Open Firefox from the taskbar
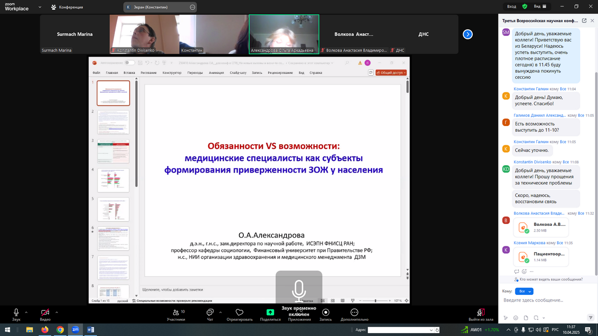The image size is (598, 336). pyautogui.click(x=44, y=329)
